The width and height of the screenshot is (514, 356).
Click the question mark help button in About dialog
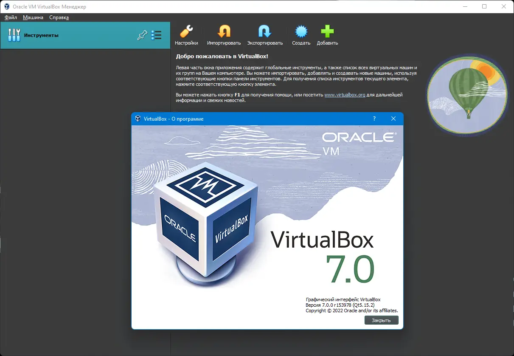click(374, 119)
